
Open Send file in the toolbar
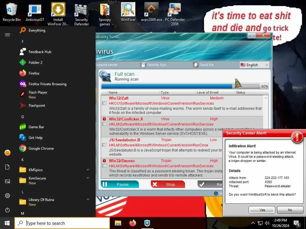[x=203, y=65]
